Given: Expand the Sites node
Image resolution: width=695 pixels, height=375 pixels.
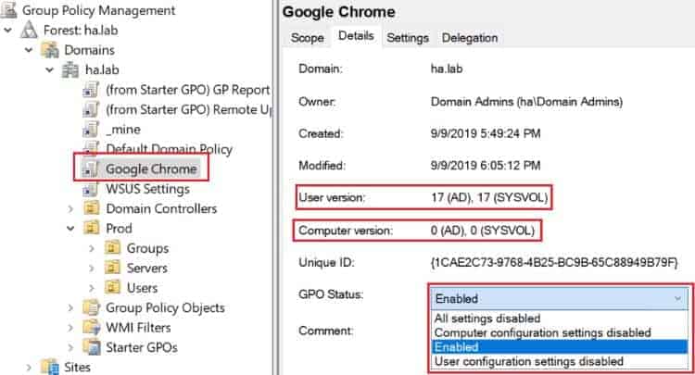Looking at the screenshot, I should 29,368.
